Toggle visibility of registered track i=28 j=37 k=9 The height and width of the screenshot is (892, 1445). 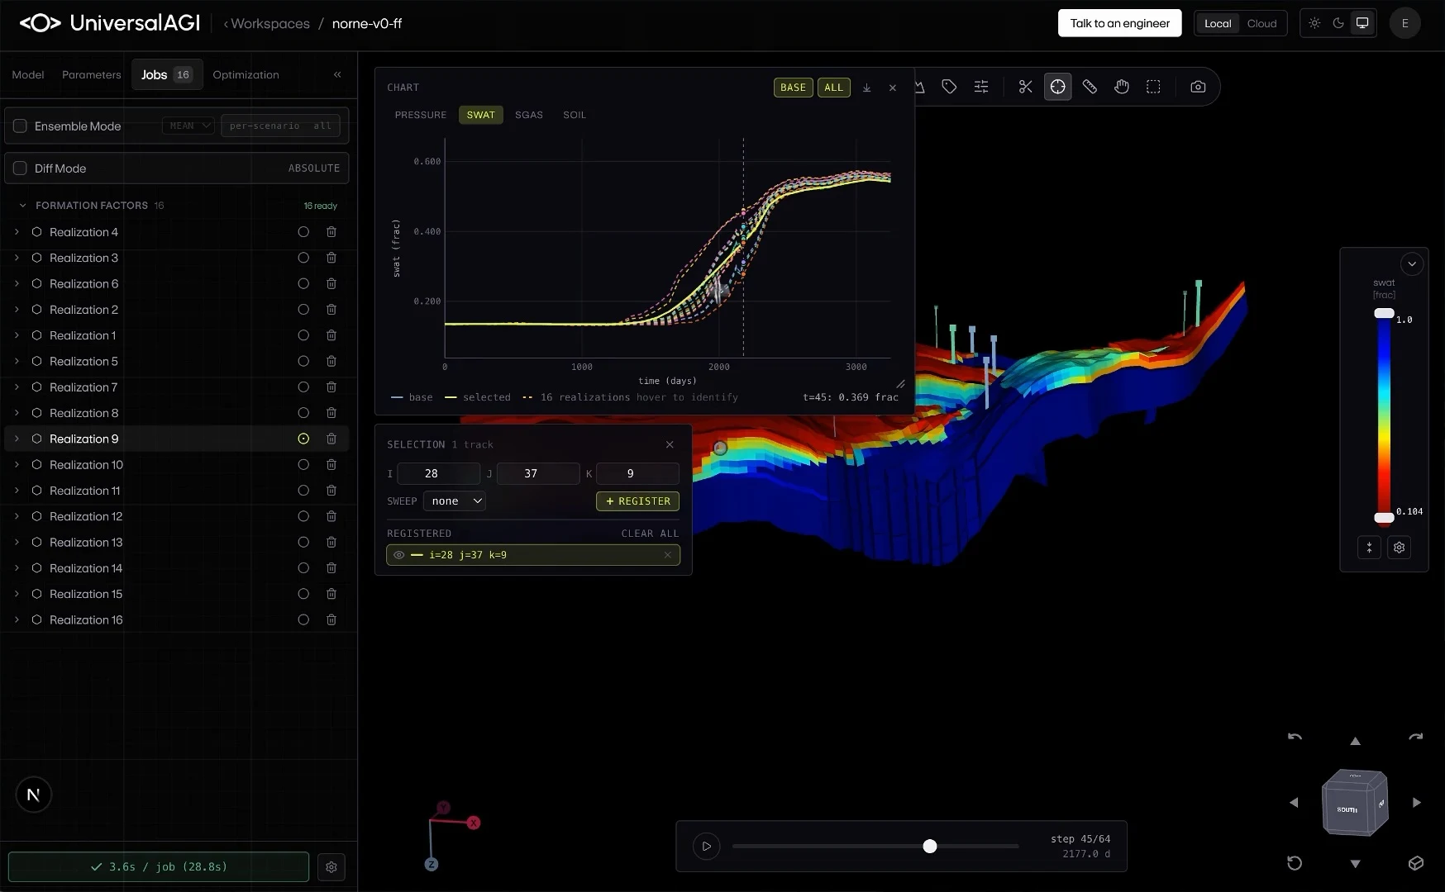click(x=398, y=555)
